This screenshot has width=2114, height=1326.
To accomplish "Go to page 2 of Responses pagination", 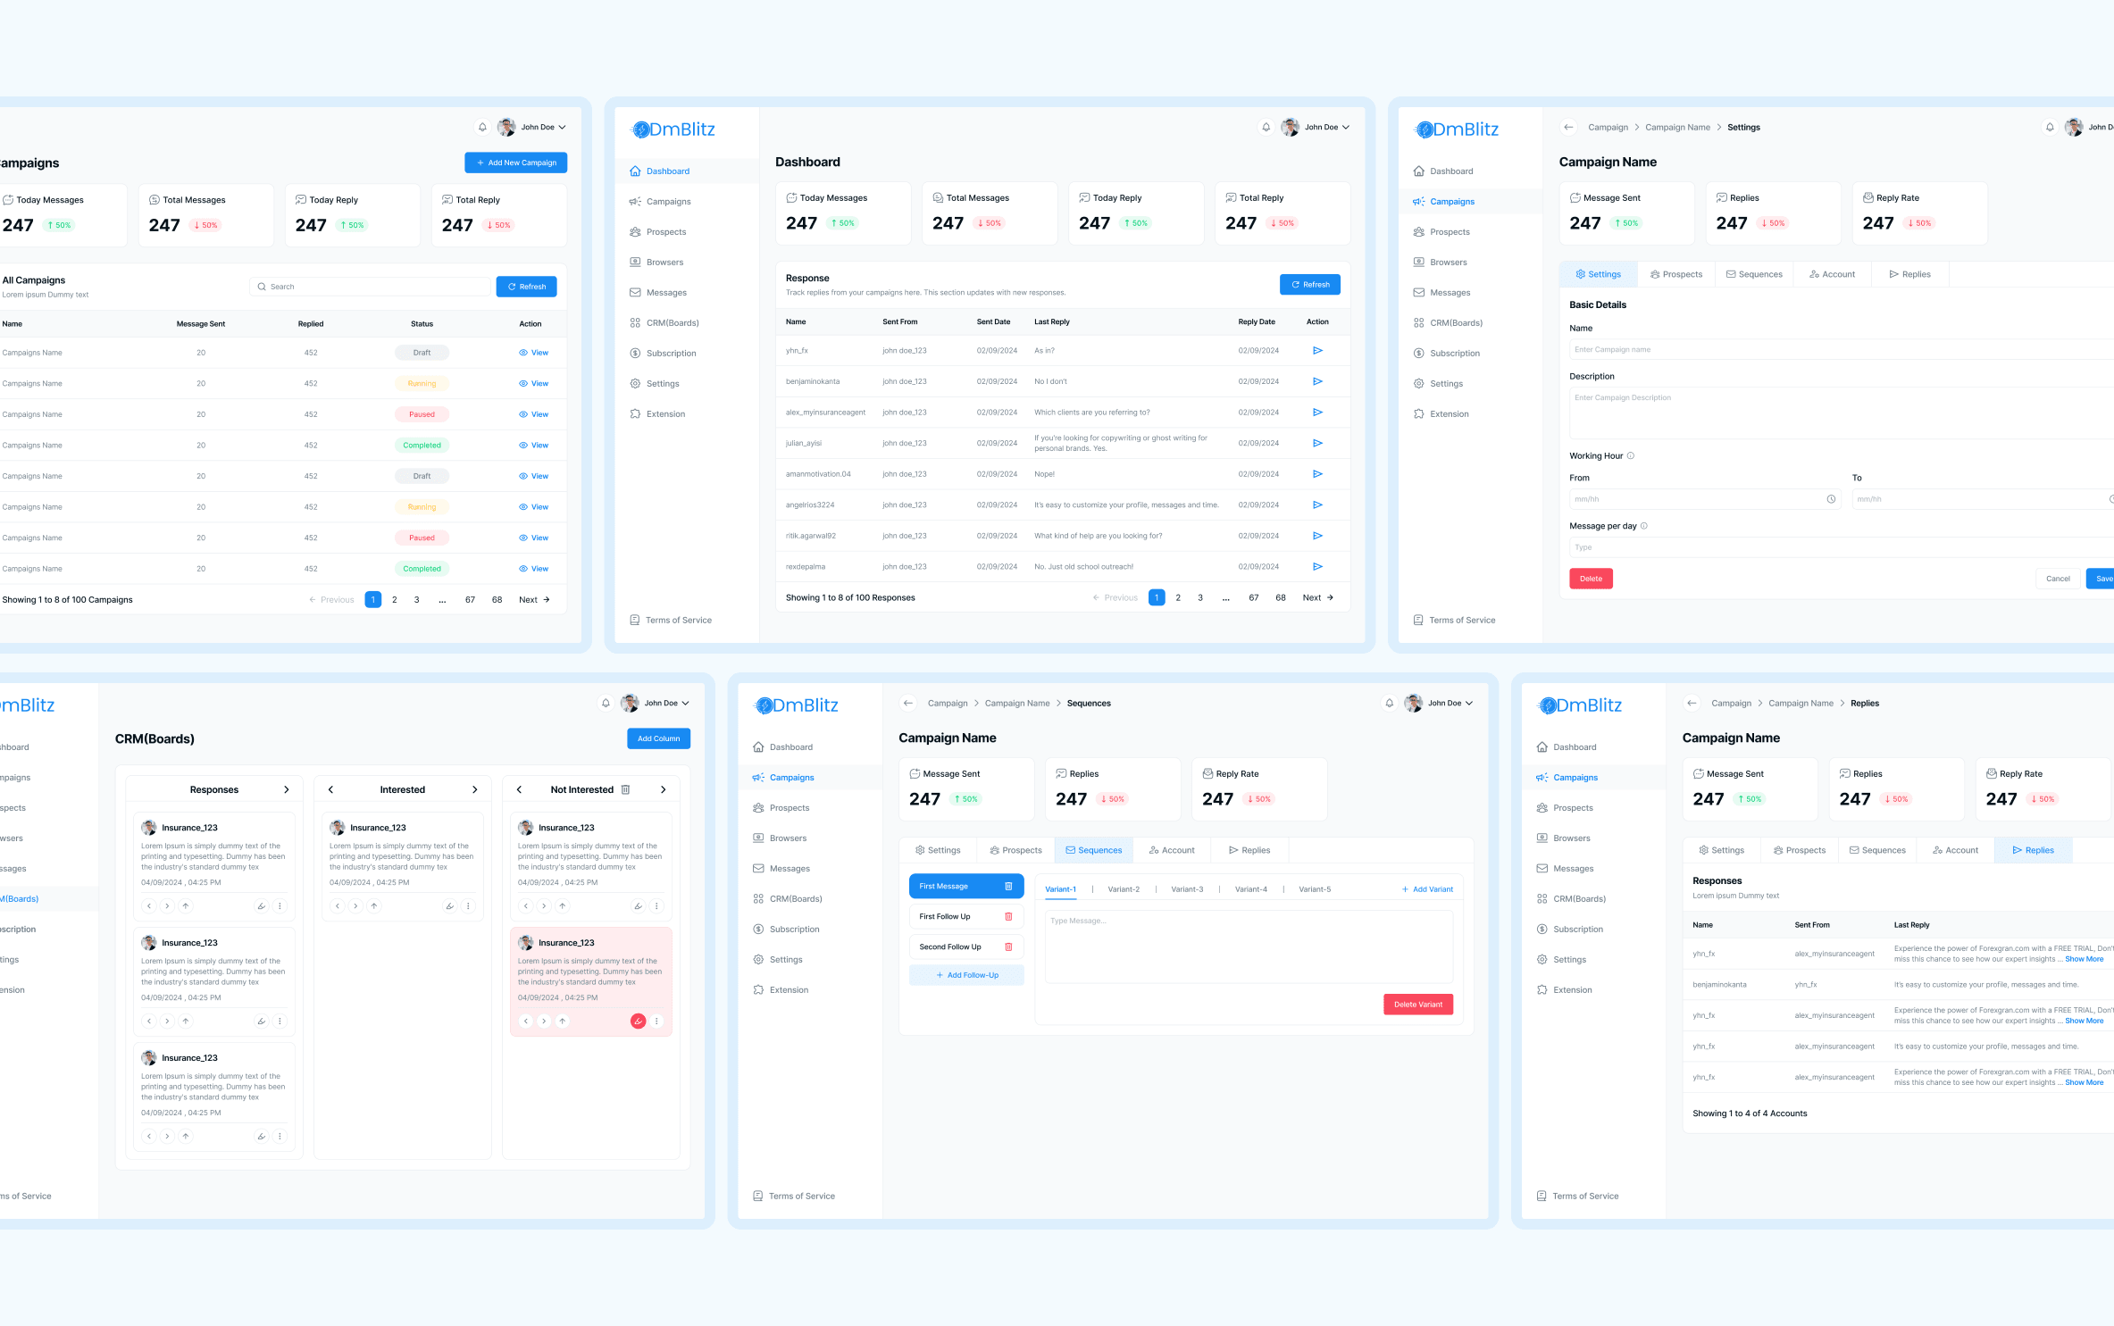I will click(x=1178, y=597).
